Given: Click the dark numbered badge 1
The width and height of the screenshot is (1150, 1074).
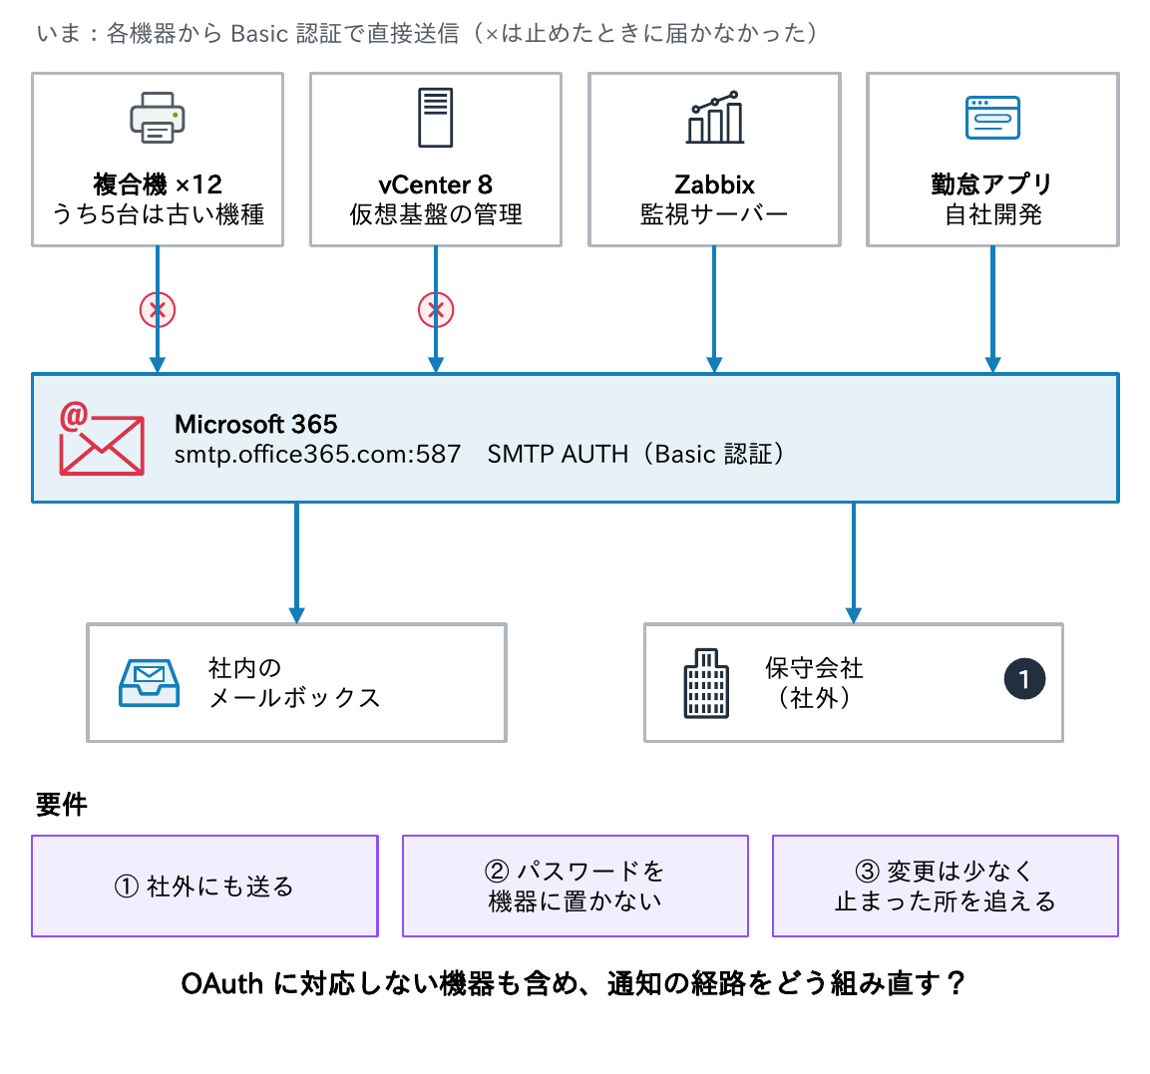Looking at the screenshot, I should [x=1024, y=679].
